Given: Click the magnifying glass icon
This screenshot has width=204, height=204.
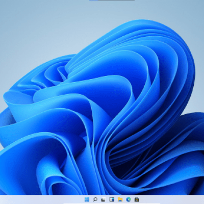Looking at the screenshot, I should (95, 199).
